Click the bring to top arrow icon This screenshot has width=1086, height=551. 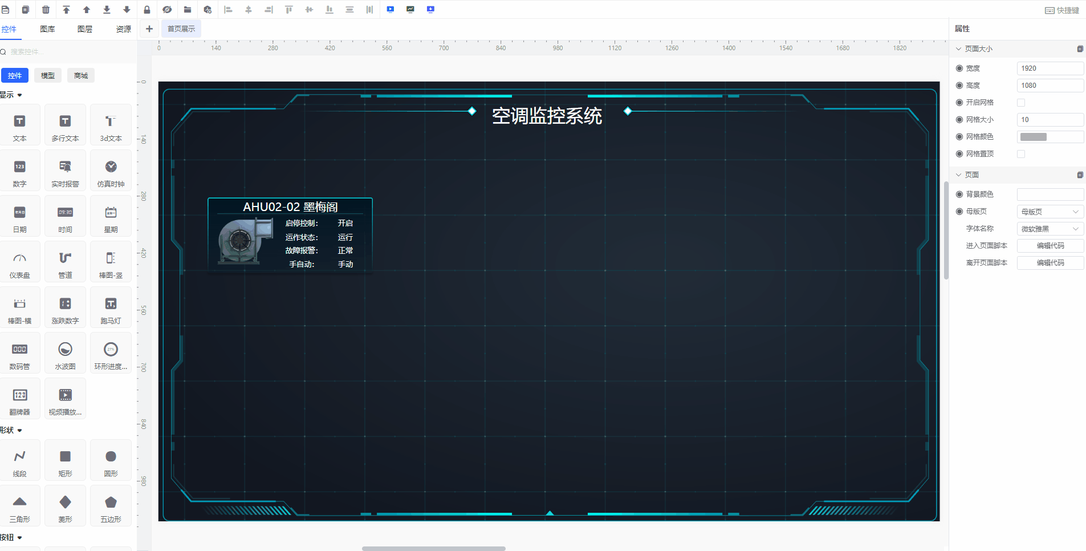coord(66,10)
